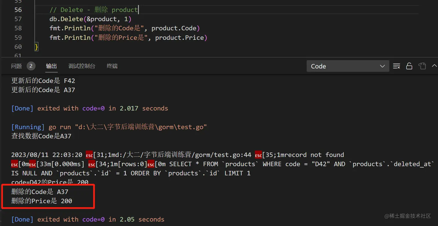Click line number 58 in the gutter
The height and width of the screenshot is (226, 438).
click(x=18, y=28)
